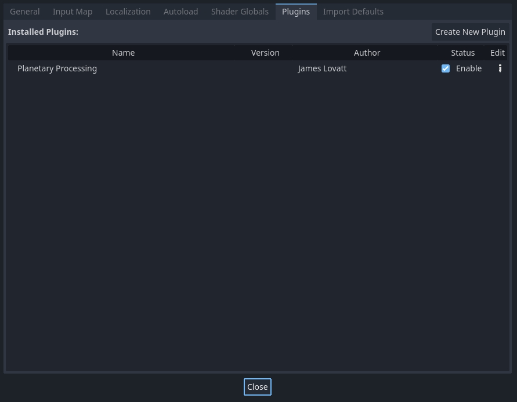517x402 pixels.
Task: Close the Project Settings dialog
Action: click(x=258, y=387)
